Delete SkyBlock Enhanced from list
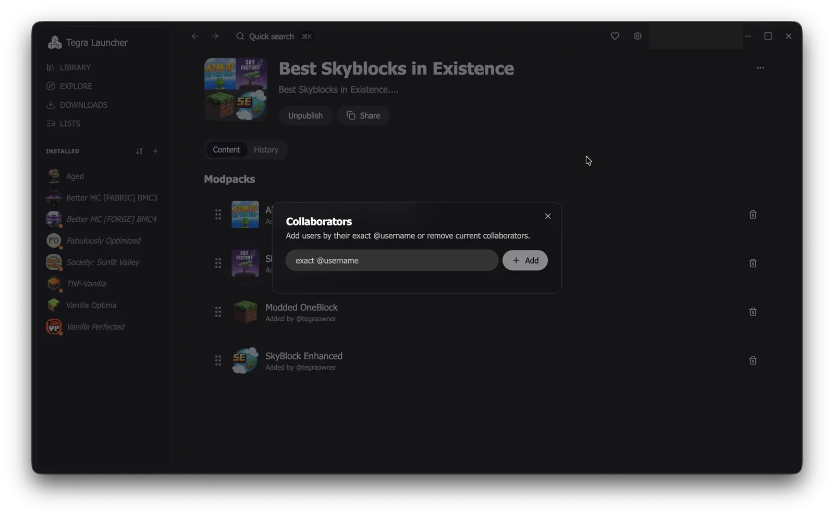Screen dimensions: 834x516 pyautogui.click(x=753, y=361)
